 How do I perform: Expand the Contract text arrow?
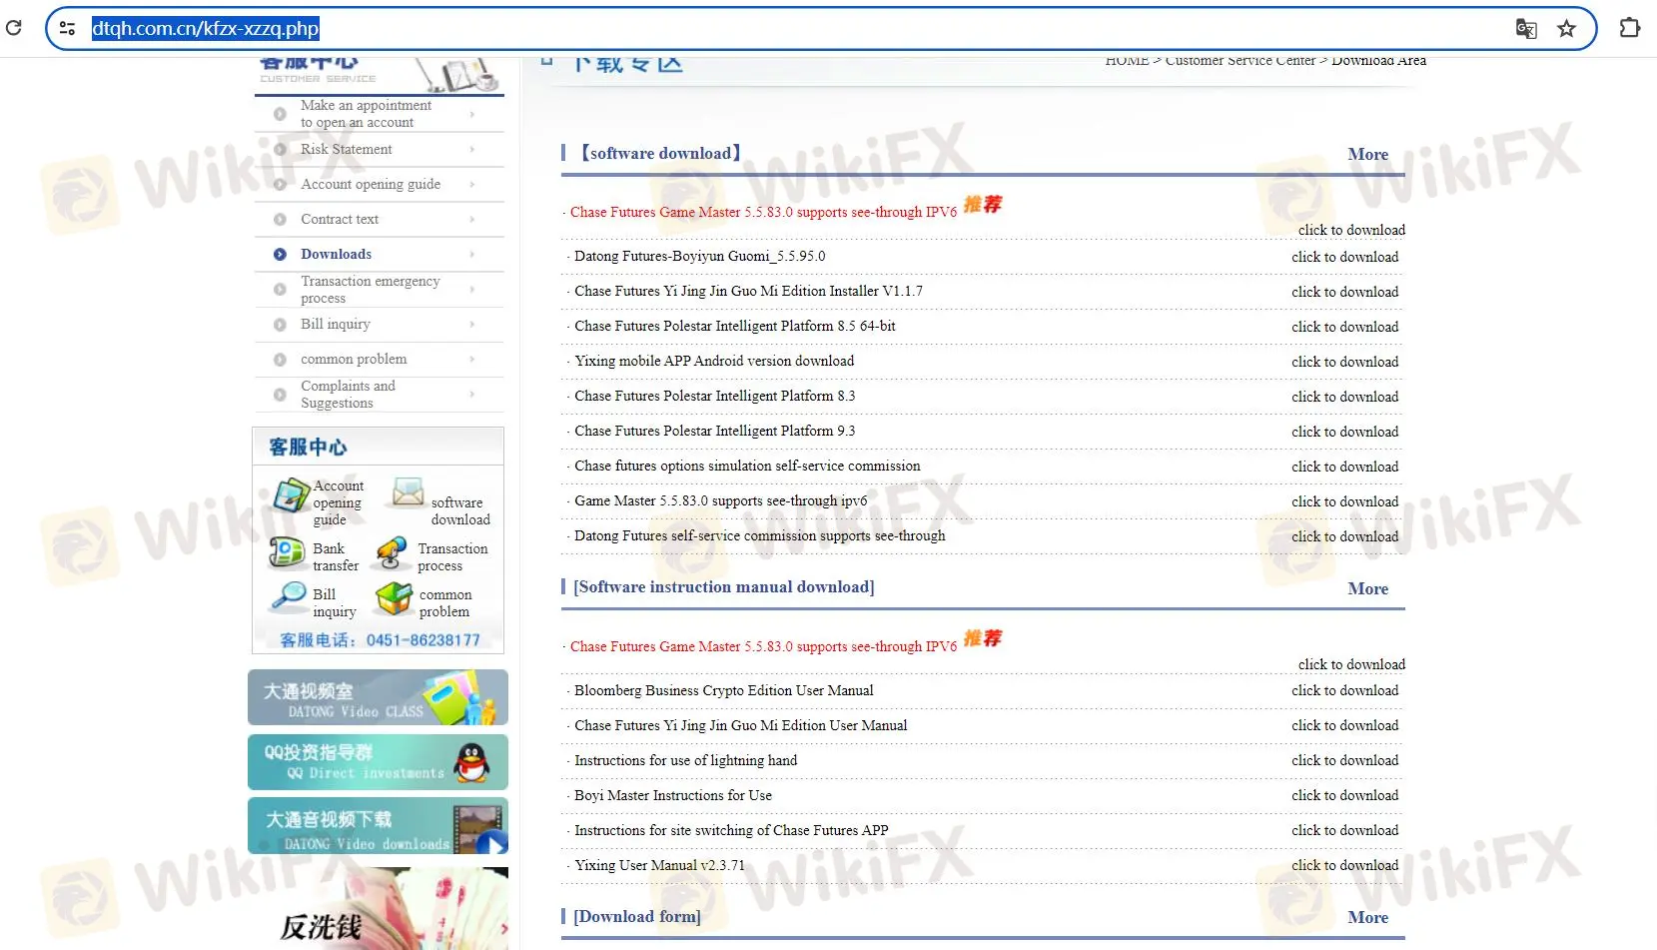pyautogui.click(x=471, y=219)
